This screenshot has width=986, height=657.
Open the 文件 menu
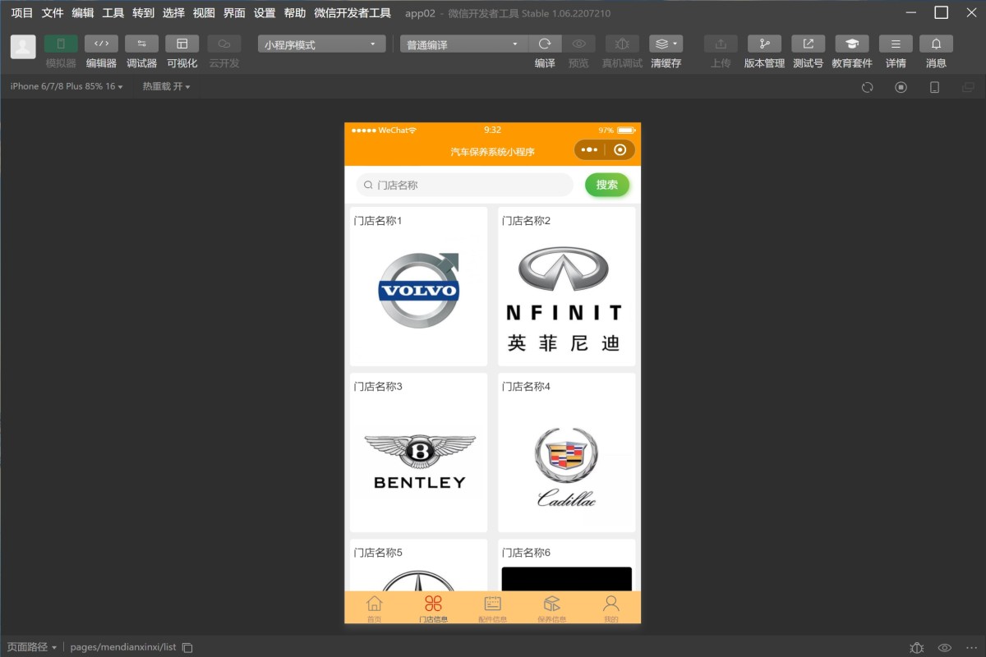point(53,13)
